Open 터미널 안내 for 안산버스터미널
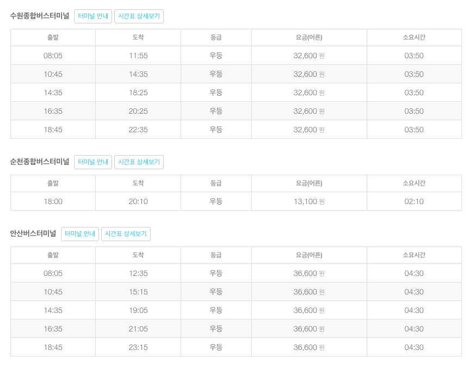 pos(80,233)
